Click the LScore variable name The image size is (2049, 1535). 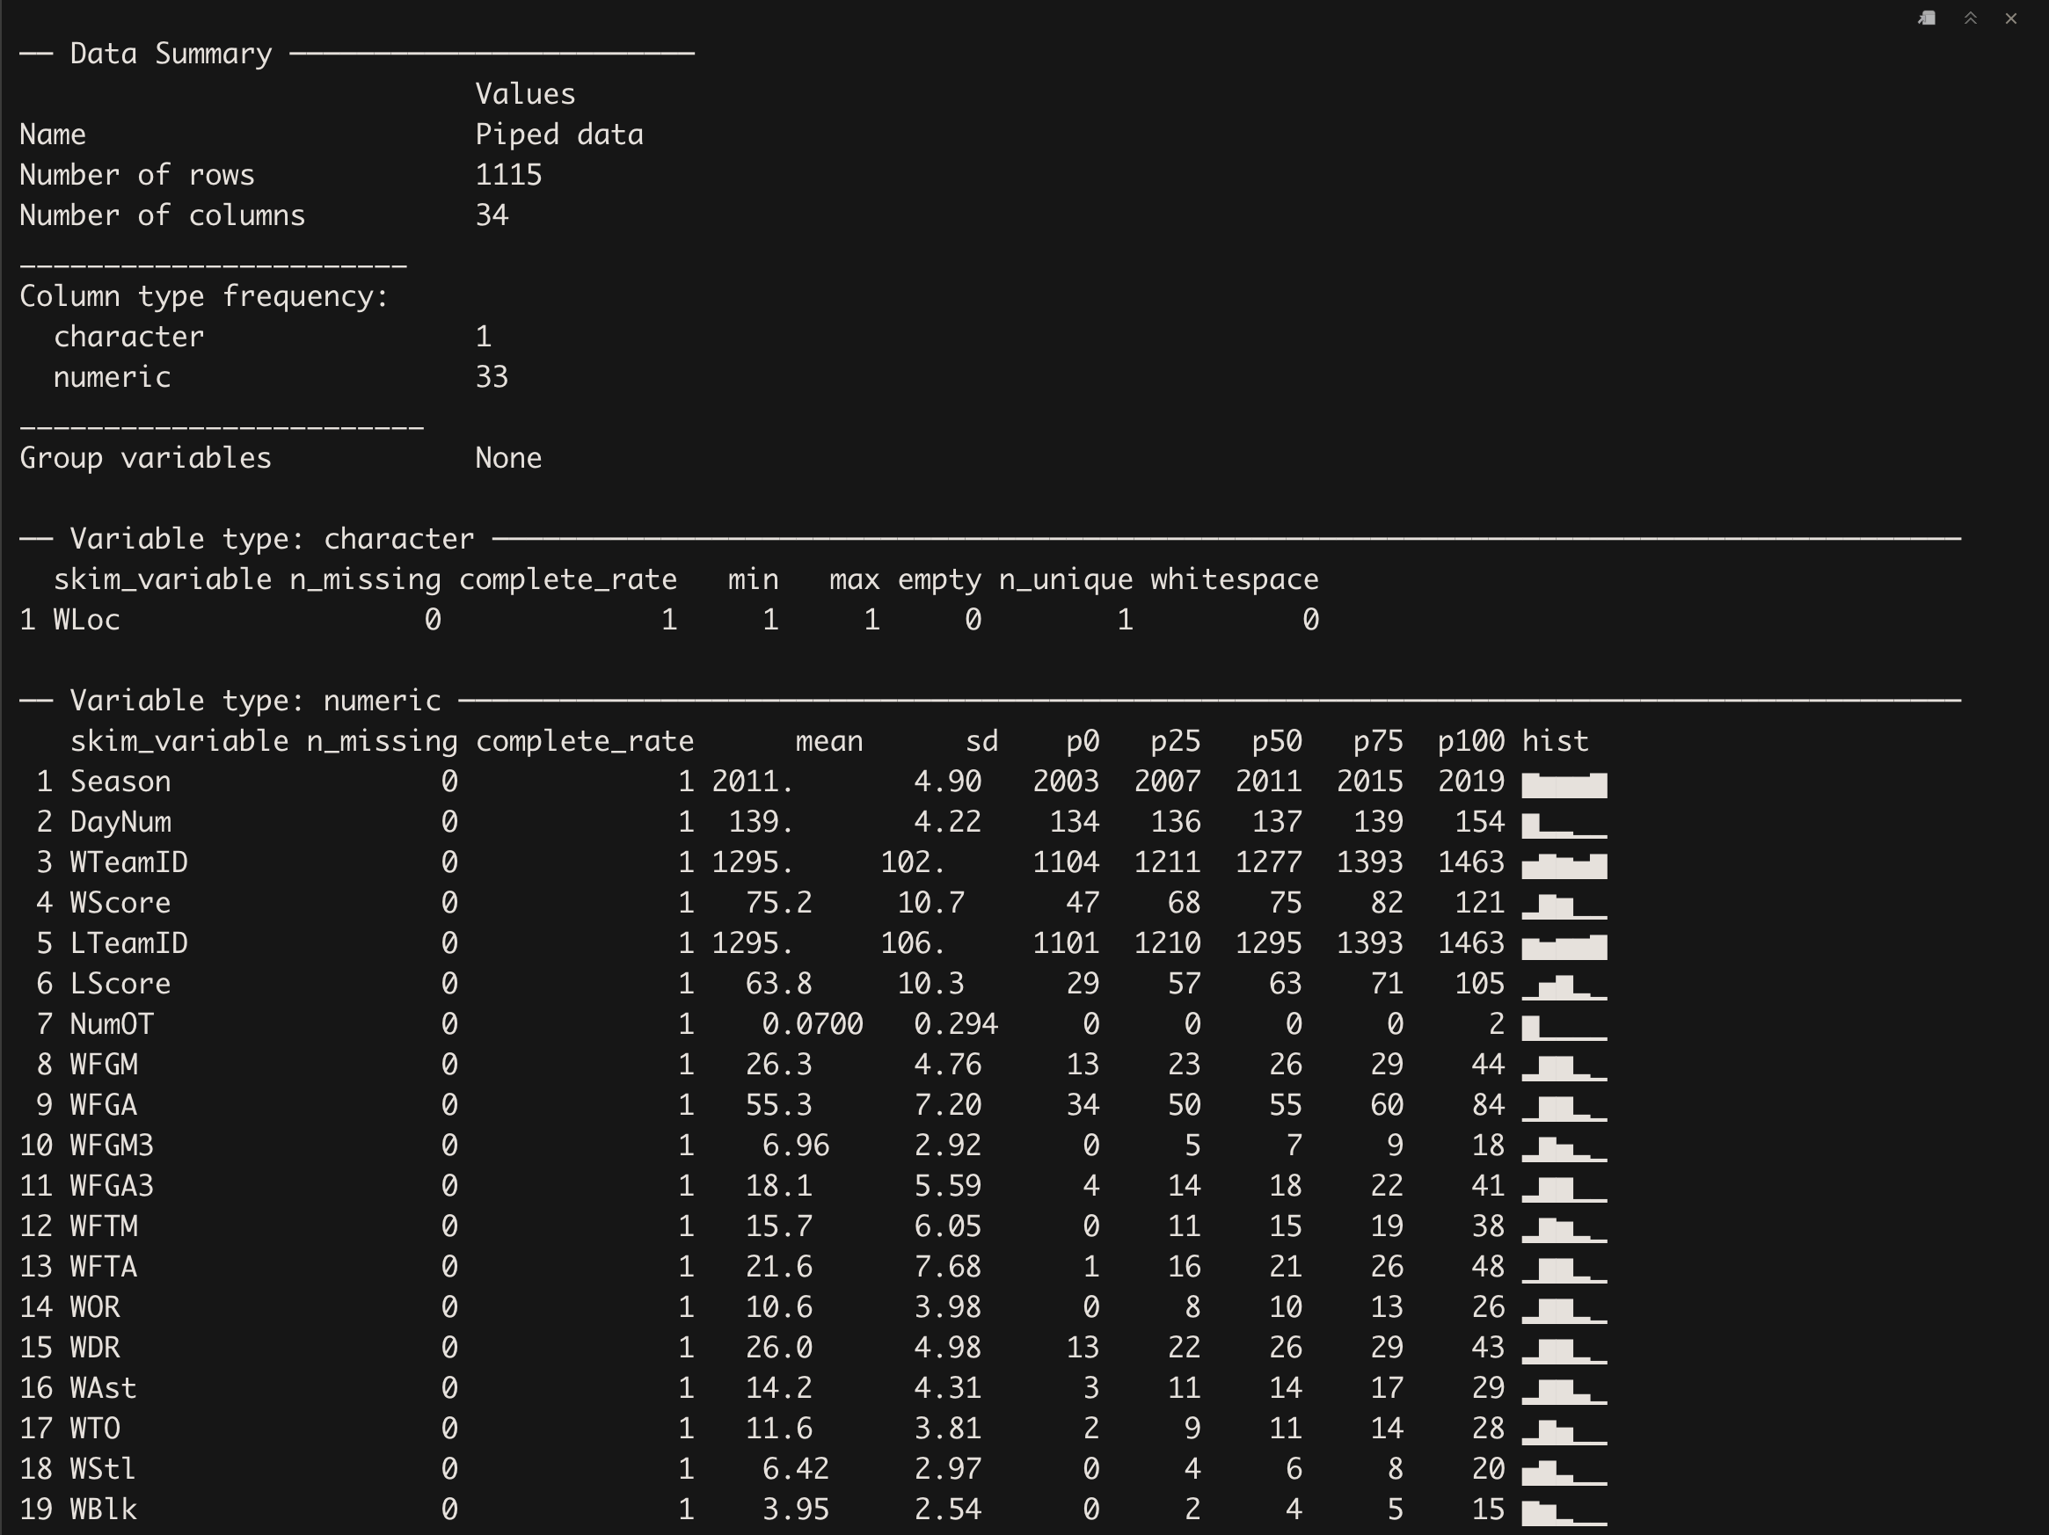point(120,984)
